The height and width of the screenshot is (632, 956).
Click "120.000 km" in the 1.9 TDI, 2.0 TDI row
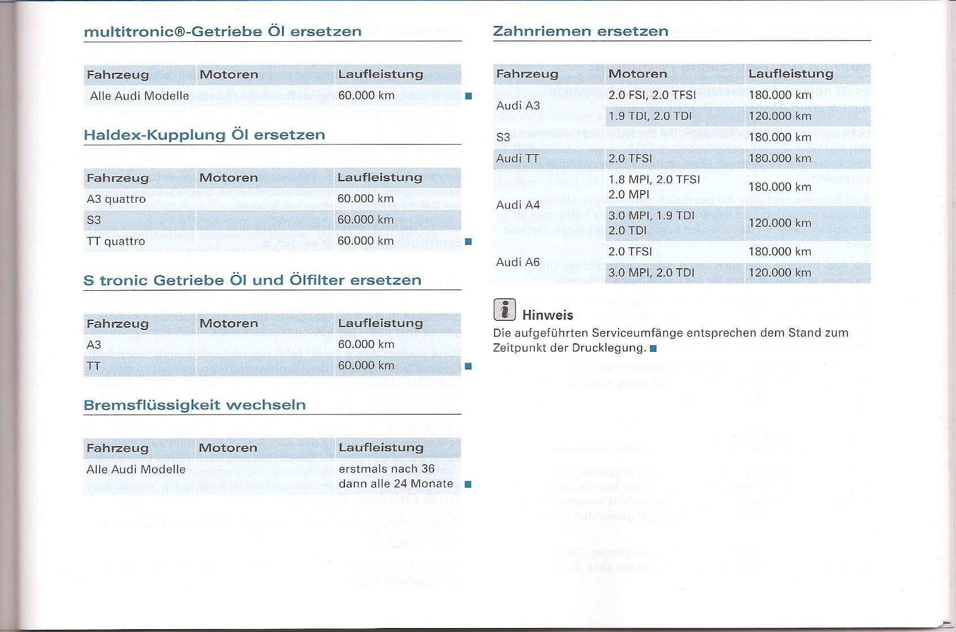point(780,116)
